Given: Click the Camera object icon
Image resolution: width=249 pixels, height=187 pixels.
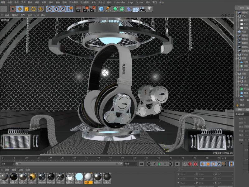Looking at the screenshot, I should click(143, 9).
